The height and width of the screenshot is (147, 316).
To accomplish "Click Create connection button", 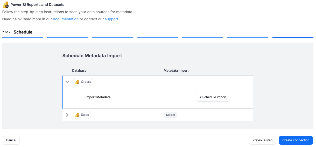I will [296, 140].
